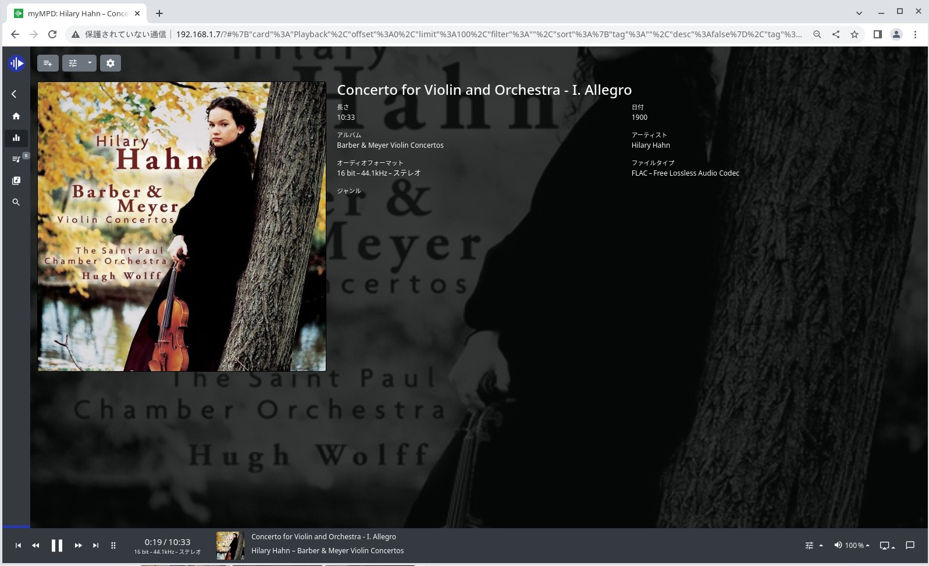
Task: Jump to the previous song
Action: (18, 546)
